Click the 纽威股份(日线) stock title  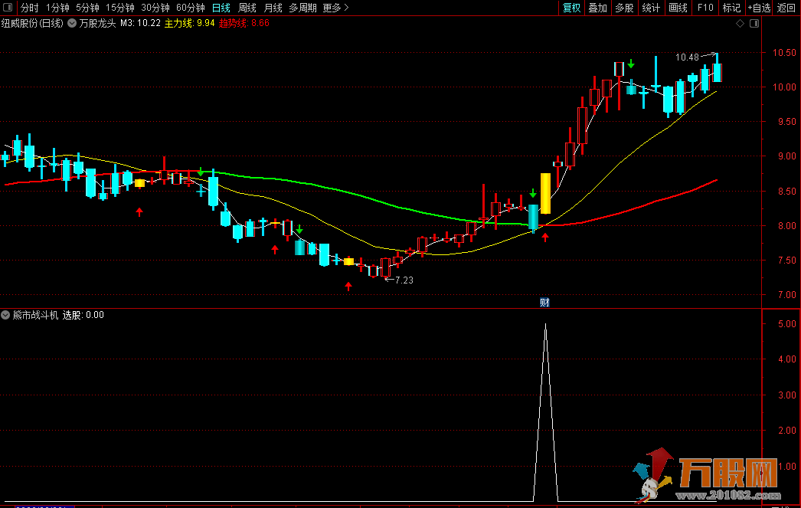tap(32, 23)
